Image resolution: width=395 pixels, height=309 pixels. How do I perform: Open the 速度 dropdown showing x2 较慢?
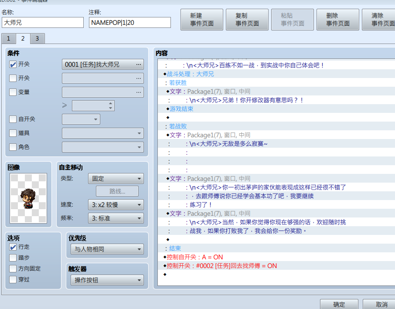point(116,205)
